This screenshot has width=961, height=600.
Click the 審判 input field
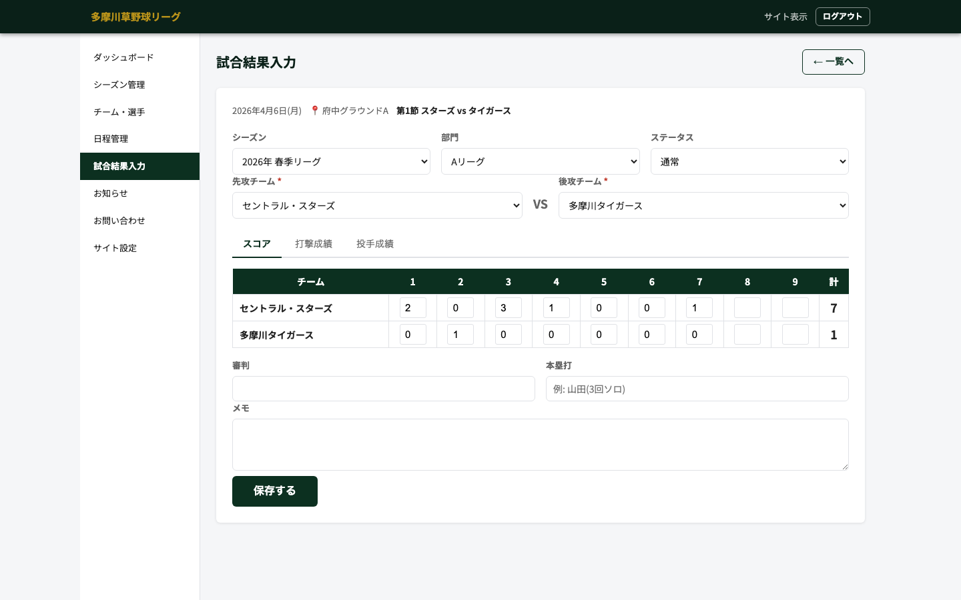pyautogui.click(x=384, y=389)
